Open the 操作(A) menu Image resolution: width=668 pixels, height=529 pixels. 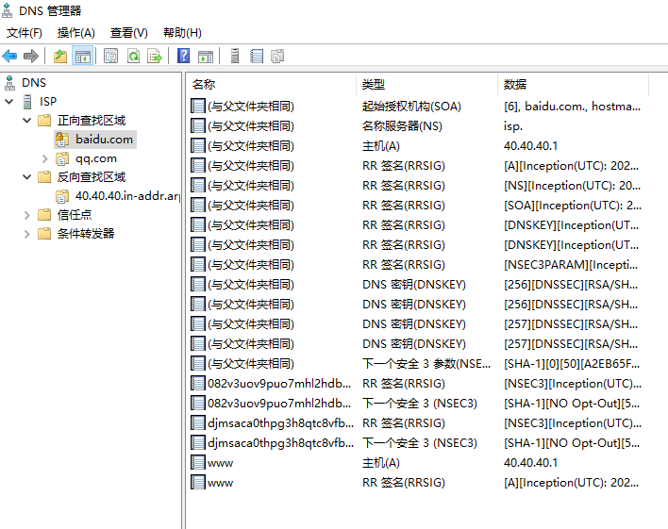coord(75,33)
